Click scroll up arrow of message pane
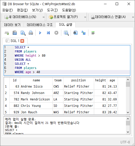135x146 pixels. pos(128,119)
